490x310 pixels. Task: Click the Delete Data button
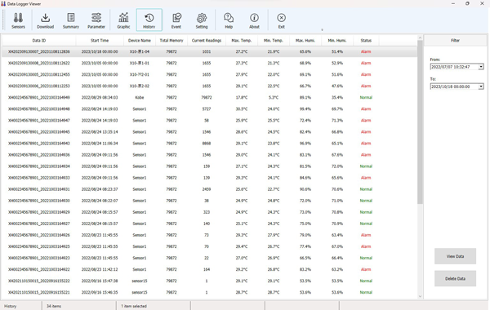(x=455, y=278)
